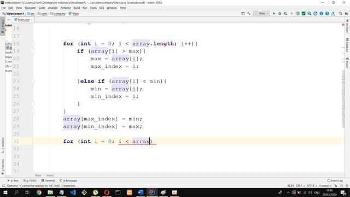
Task: Click the rightmost toolbar folder icon
Action: point(346,14)
